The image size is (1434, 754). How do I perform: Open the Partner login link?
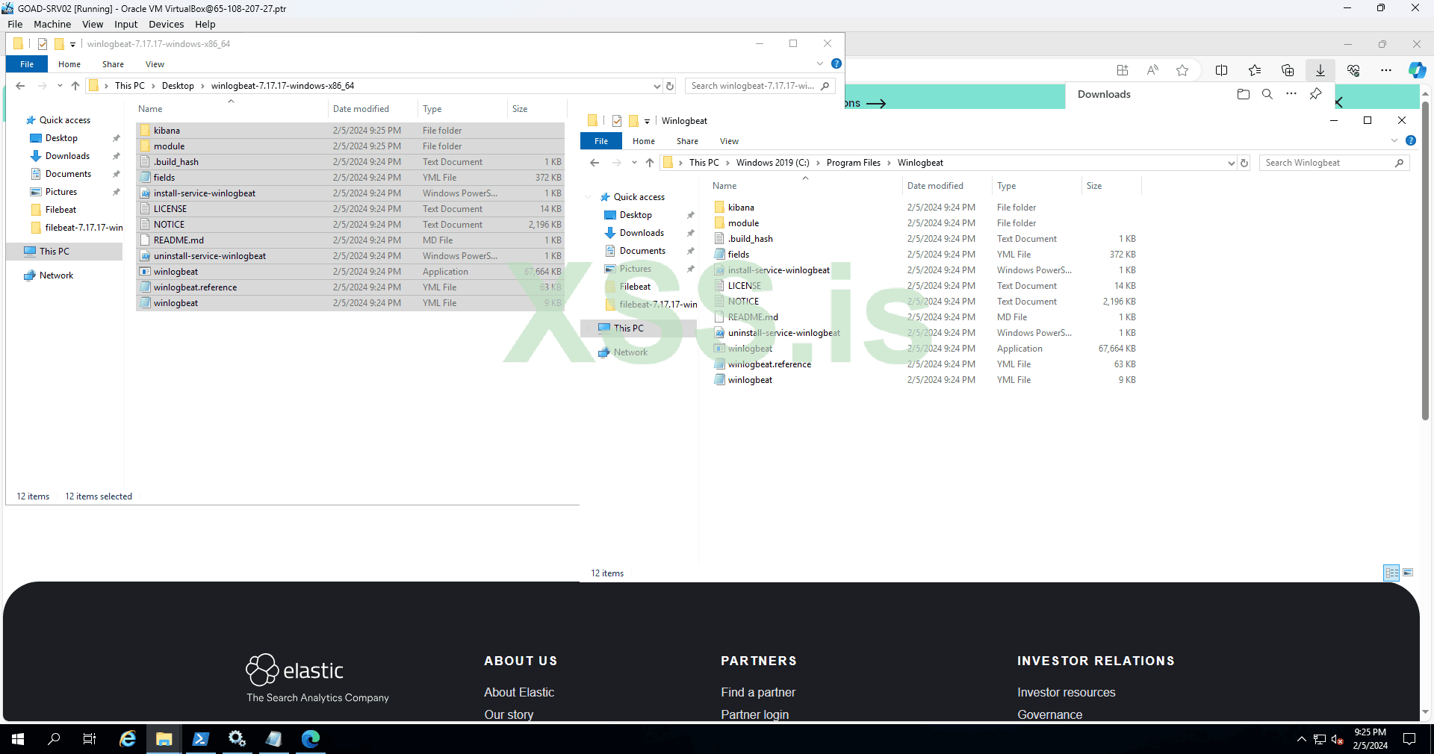tap(754, 714)
